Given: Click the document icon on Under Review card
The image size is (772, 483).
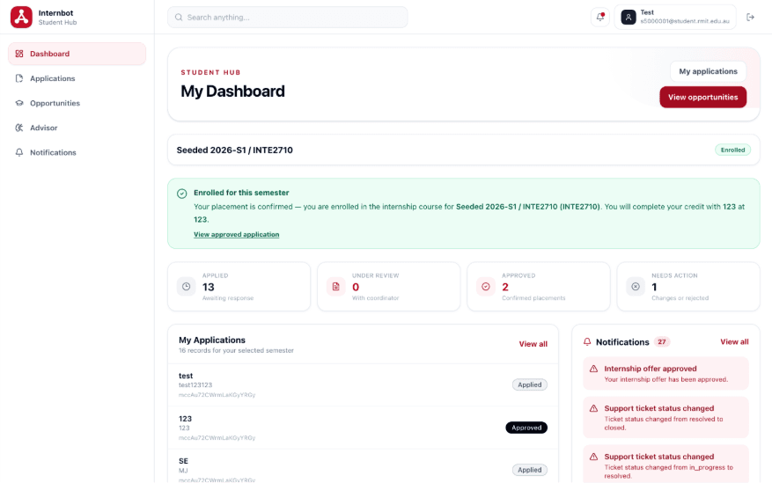Looking at the screenshot, I should (335, 286).
